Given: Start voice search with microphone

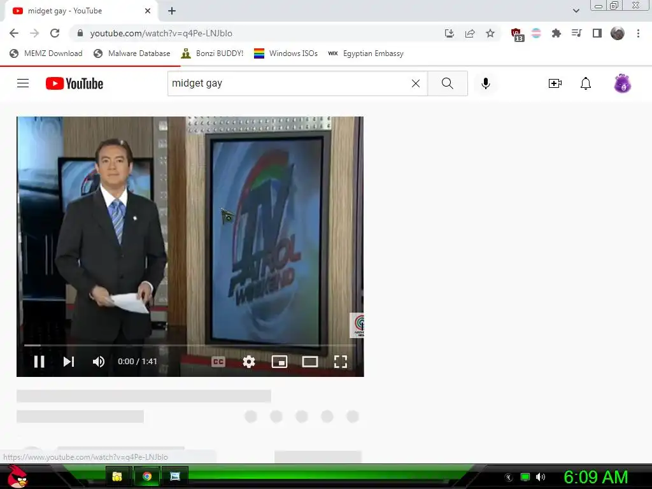Looking at the screenshot, I should (485, 83).
